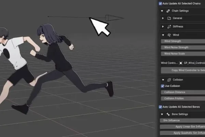Click the Chain Settings link icon
Image resolution: width=205 pixels, height=137 pixels.
tap(168, 11)
